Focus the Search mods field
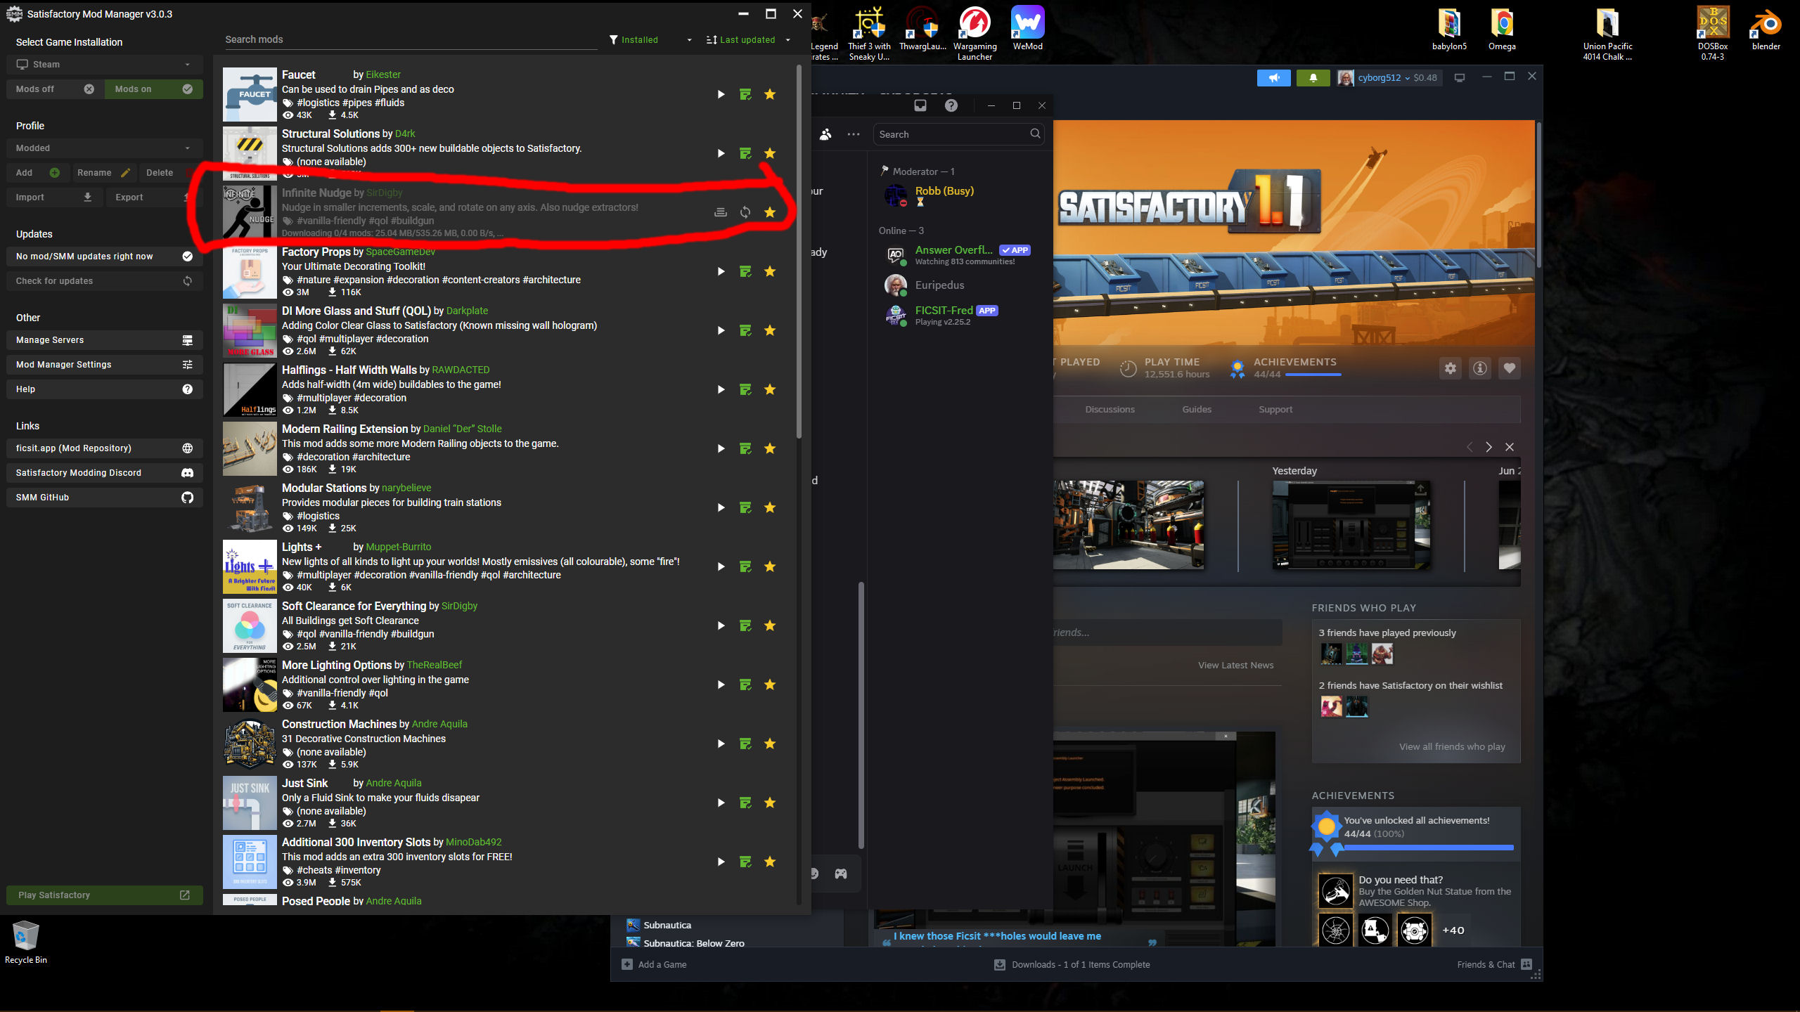 pyautogui.click(x=411, y=40)
